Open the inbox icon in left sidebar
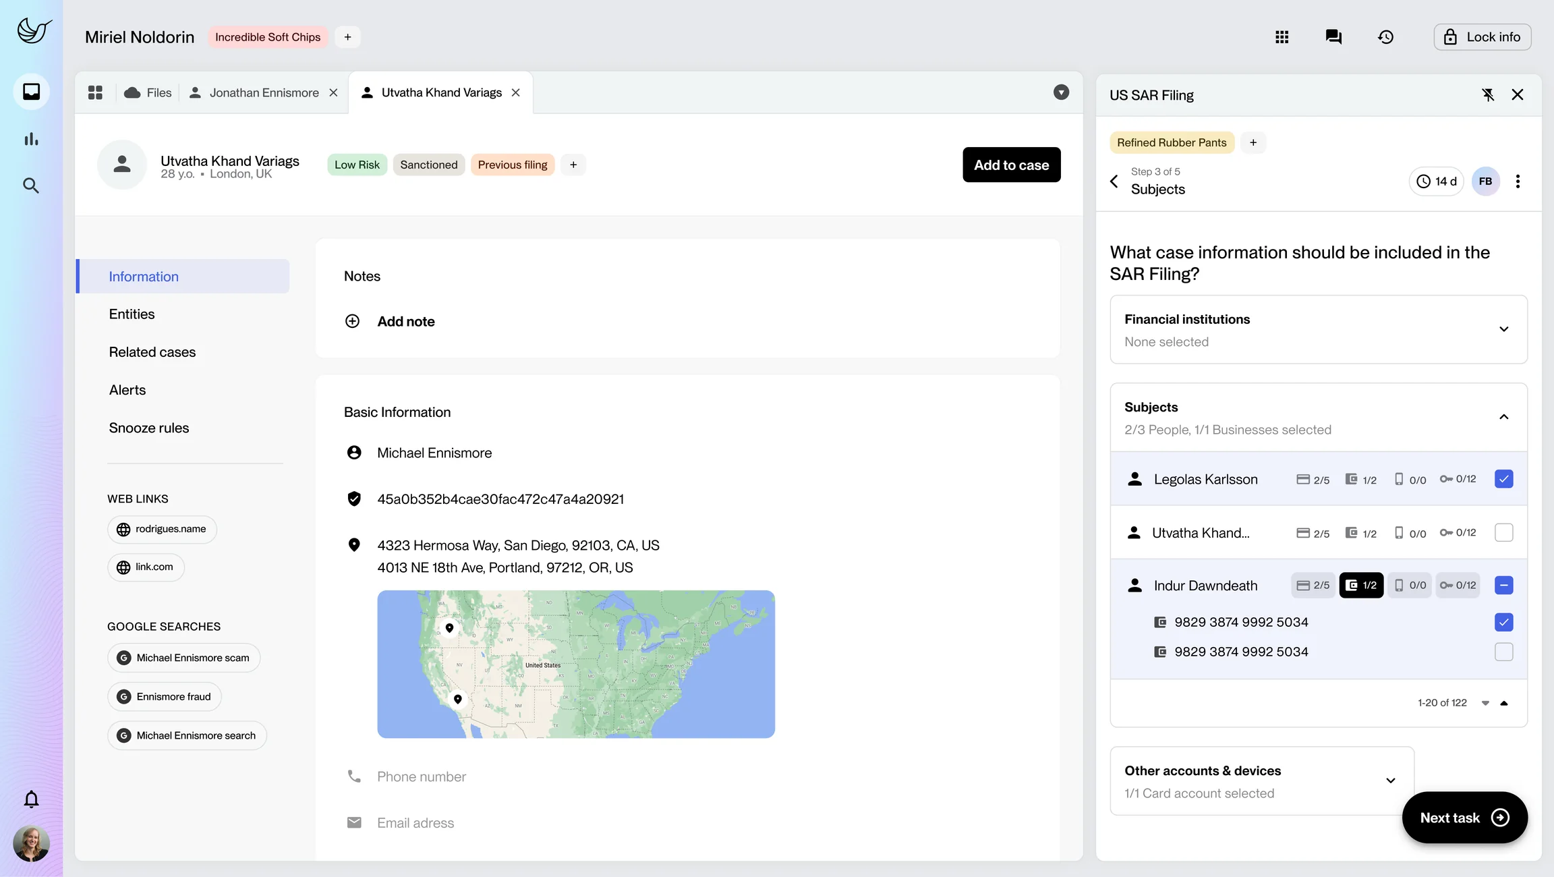Viewport: 1554px width, 877px height. click(31, 91)
